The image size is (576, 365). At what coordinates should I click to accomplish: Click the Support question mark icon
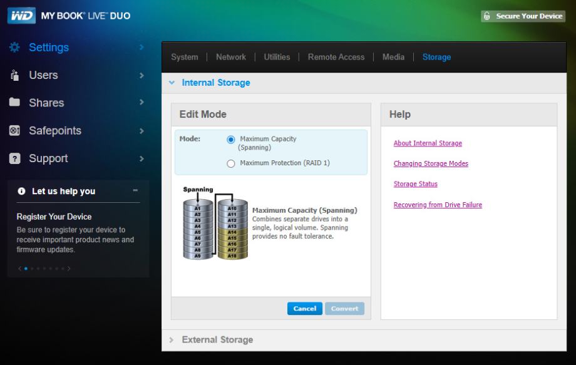(x=14, y=158)
